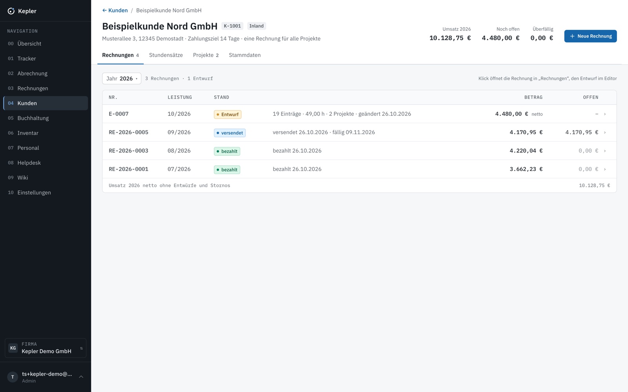Click invoice number E-0007
The image size is (628, 392).
pos(119,114)
